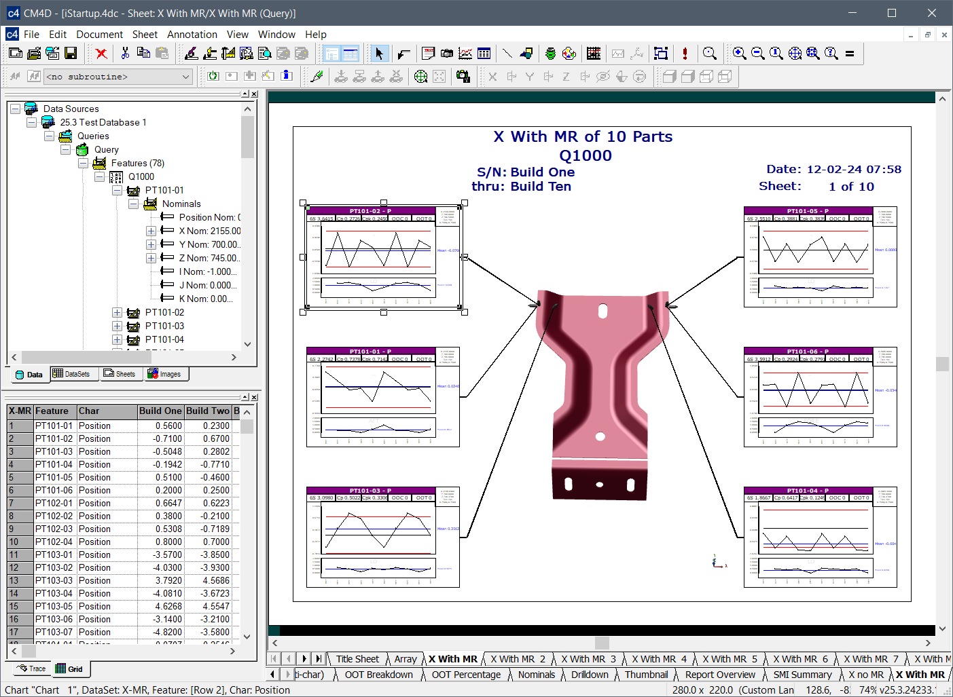The image size is (953, 697).
Task: Click the PT103-01 feature cell
Action: [54, 554]
